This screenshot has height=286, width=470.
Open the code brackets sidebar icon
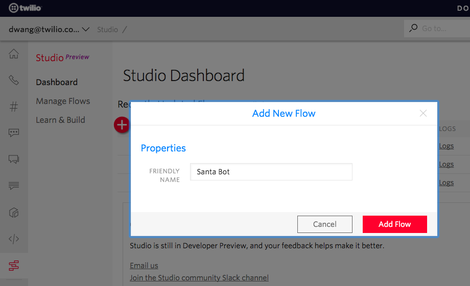tap(14, 239)
